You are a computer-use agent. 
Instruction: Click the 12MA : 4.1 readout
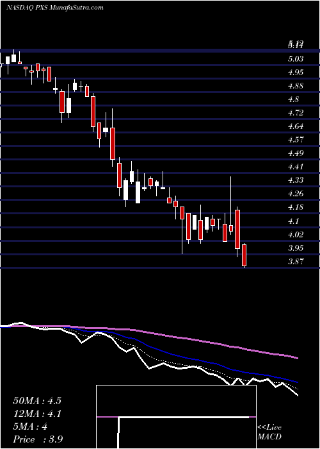(x=37, y=414)
